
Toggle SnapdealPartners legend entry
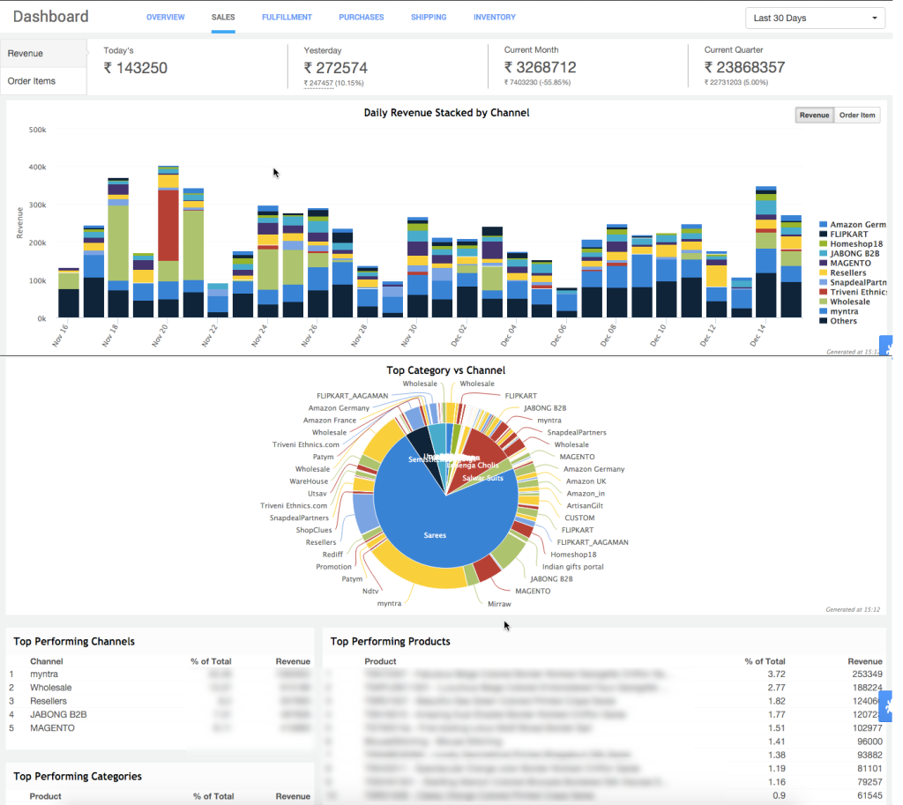853,283
